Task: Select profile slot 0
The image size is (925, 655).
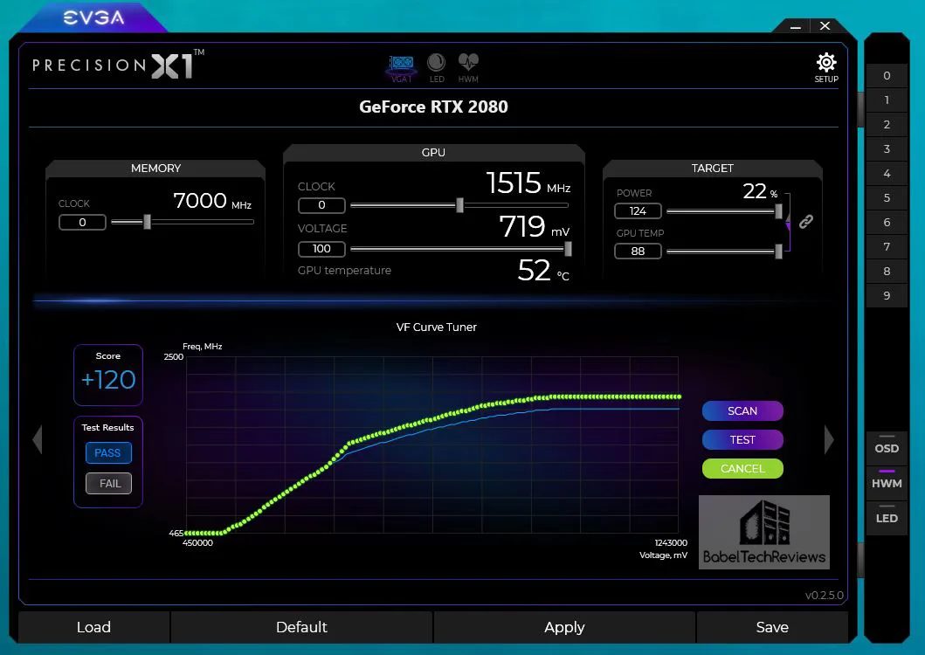Action: coord(887,75)
